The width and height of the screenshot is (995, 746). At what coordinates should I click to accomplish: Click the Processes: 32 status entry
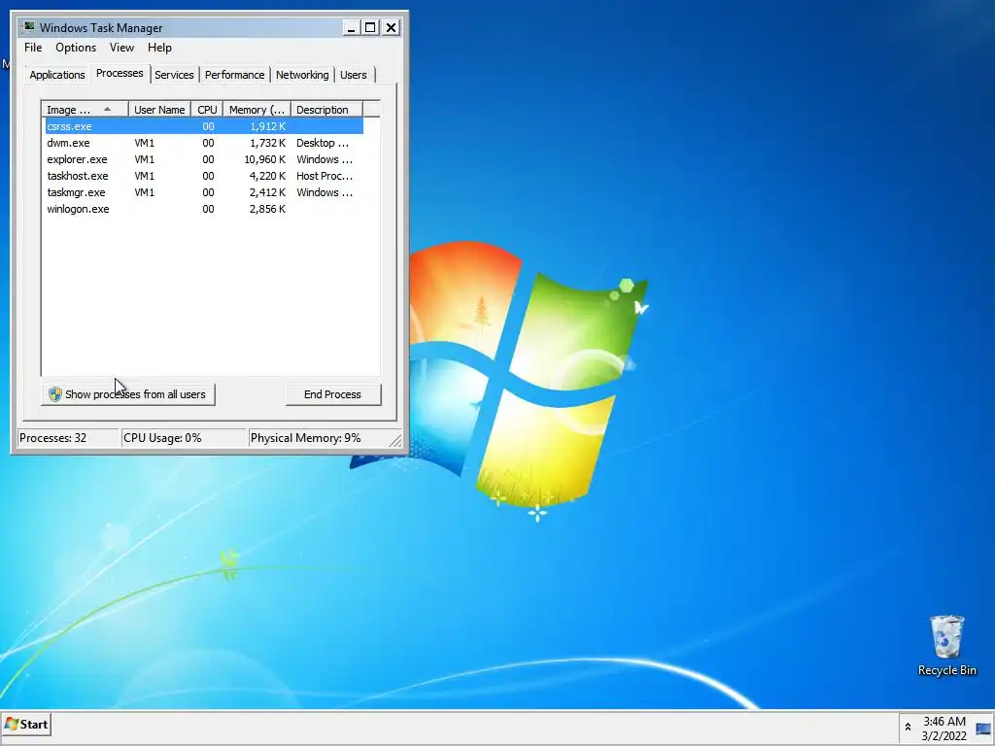[x=68, y=438]
